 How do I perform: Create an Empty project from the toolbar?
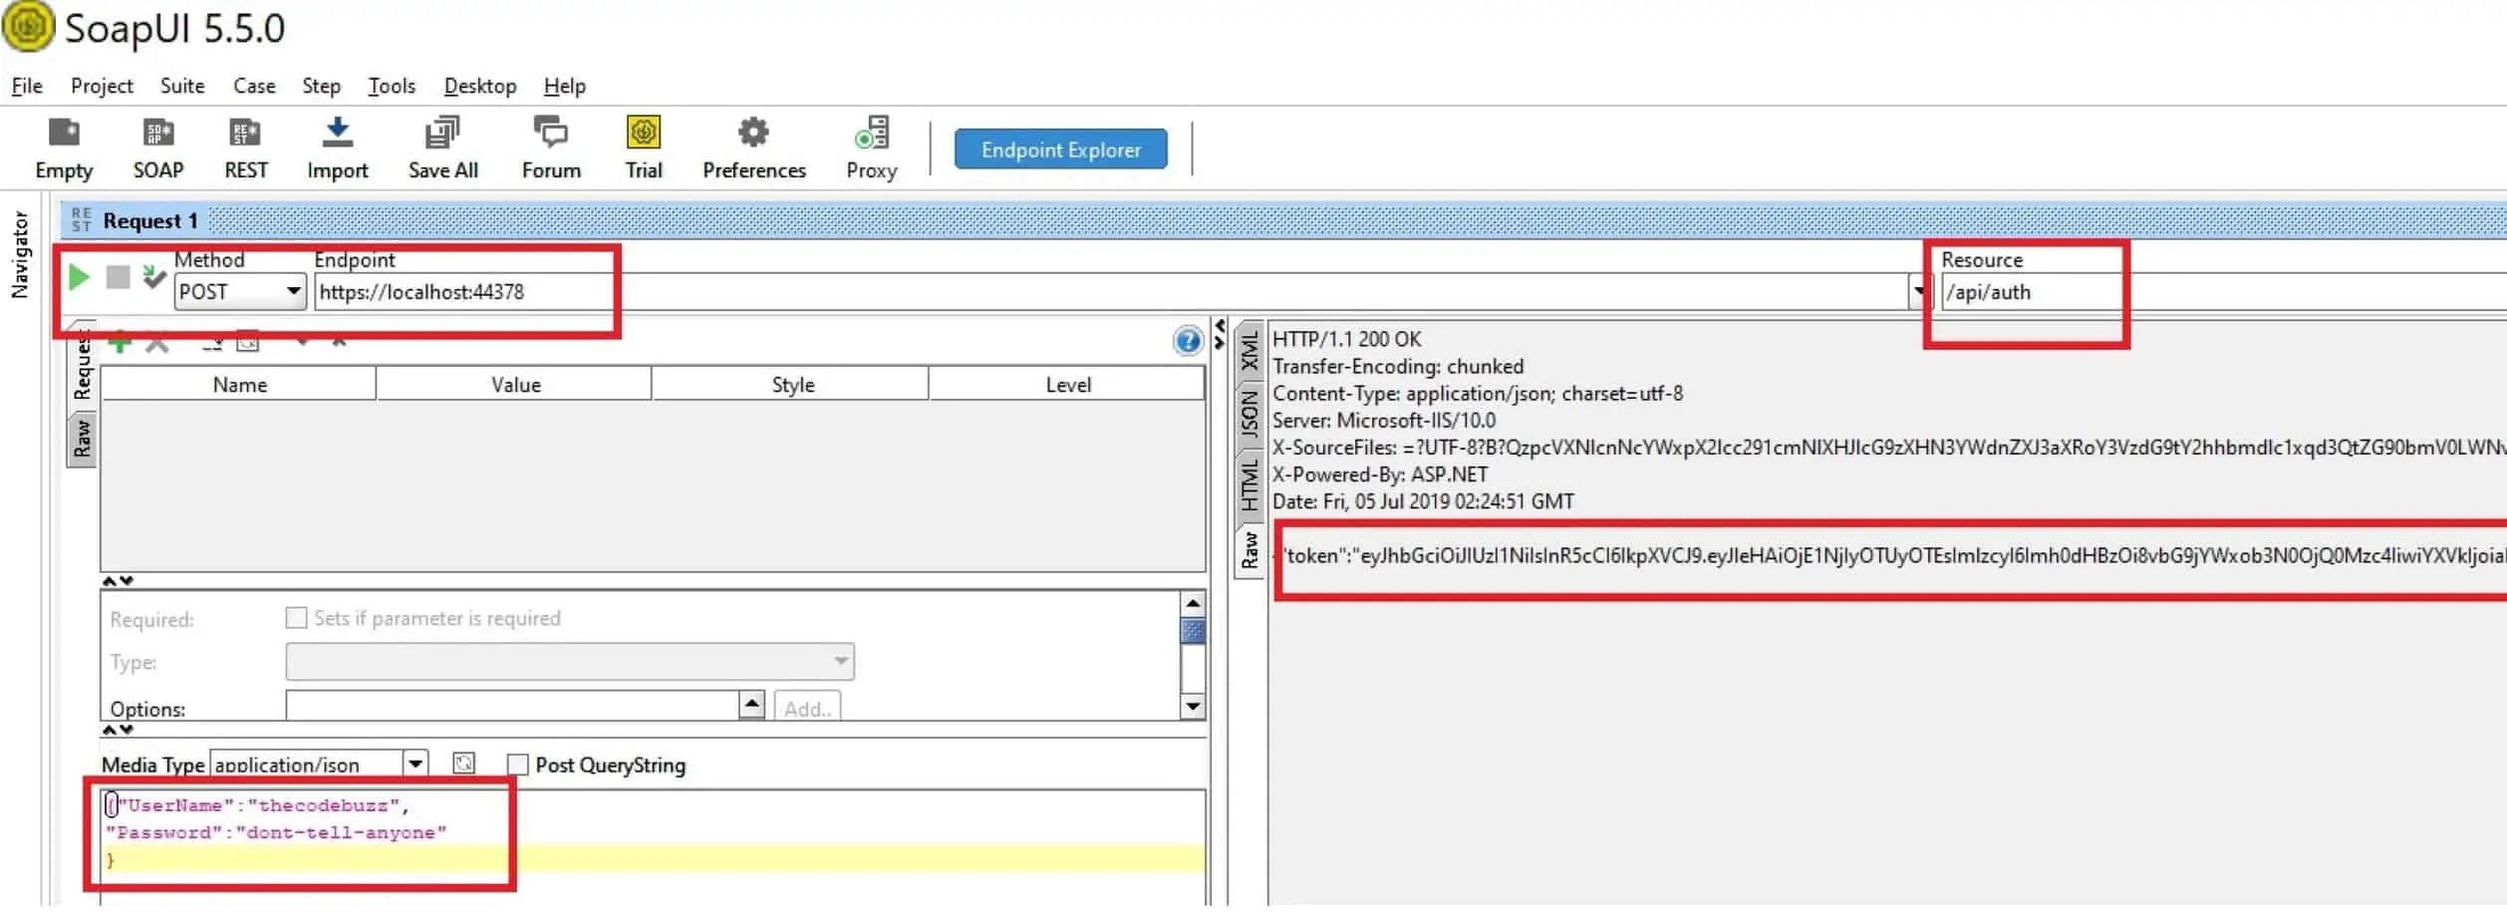[64, 149]
